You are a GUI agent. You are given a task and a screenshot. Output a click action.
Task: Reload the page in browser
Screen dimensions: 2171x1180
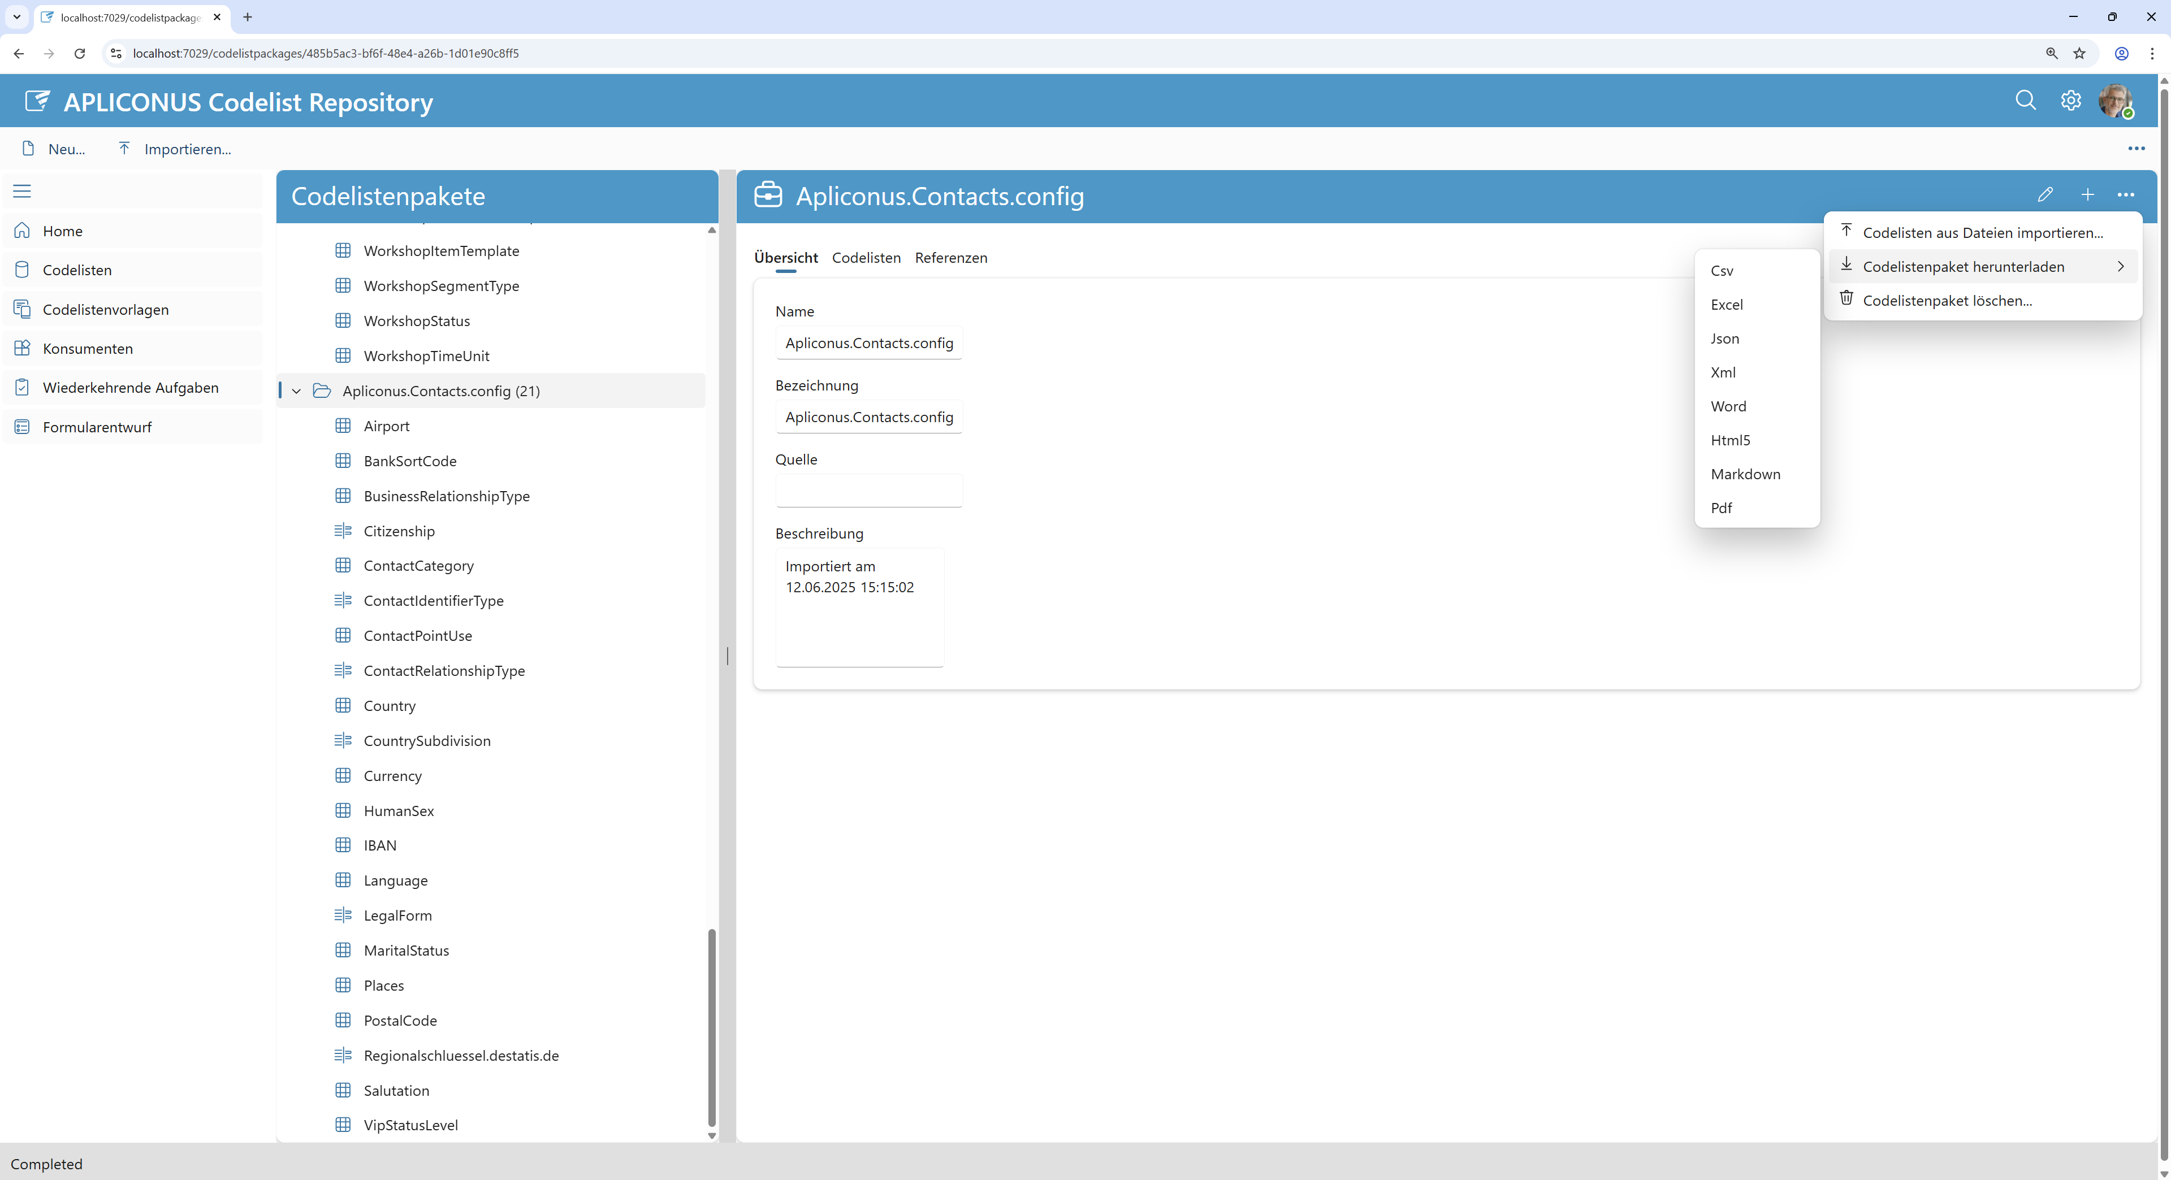tap(79, 53)
